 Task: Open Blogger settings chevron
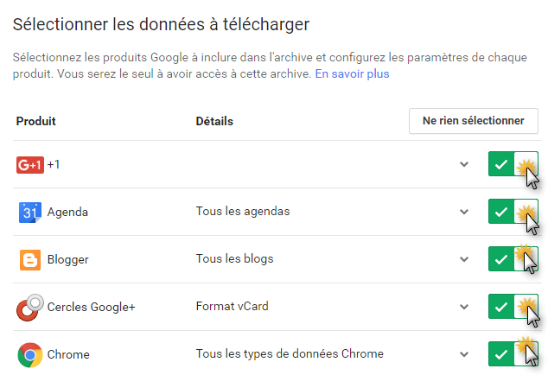464,259
